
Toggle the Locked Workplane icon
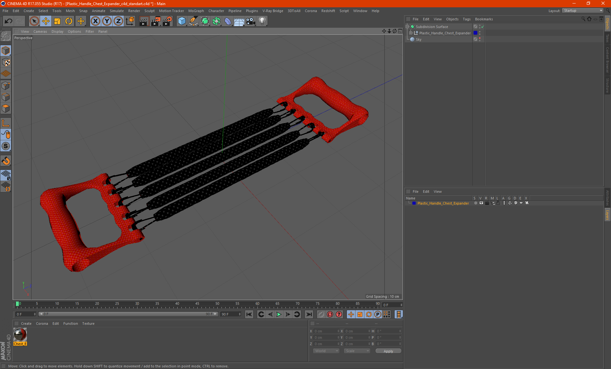(6, 175)
